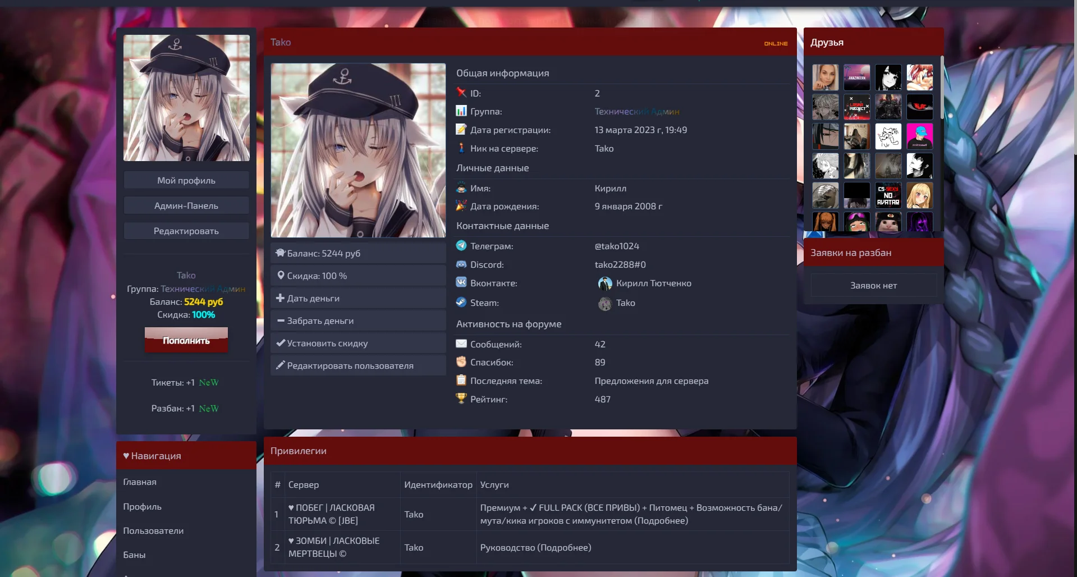Click the calendar icon beside Дата регистрации

click(461, 130)
